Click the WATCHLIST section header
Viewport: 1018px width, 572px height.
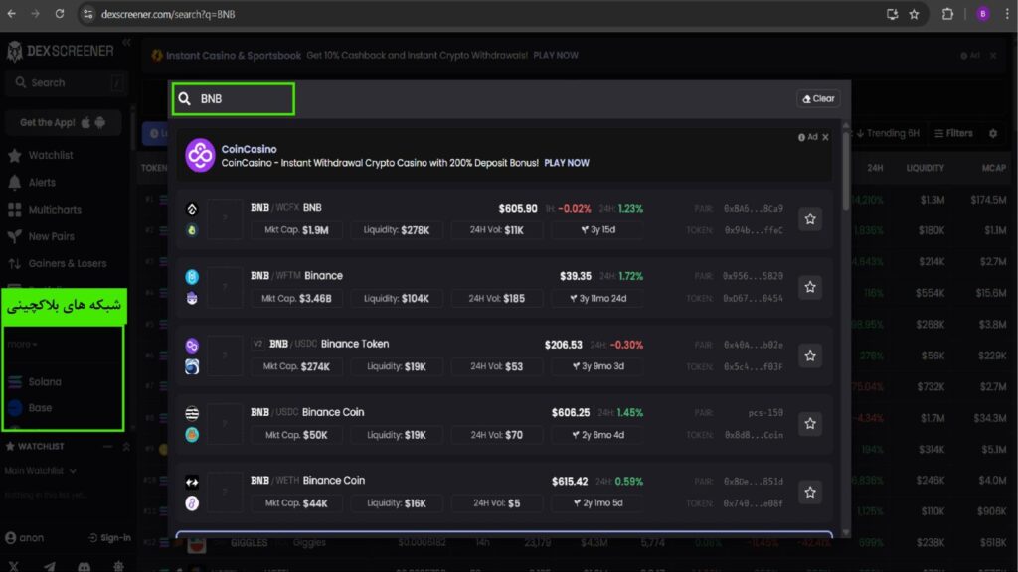click(35, 446)
